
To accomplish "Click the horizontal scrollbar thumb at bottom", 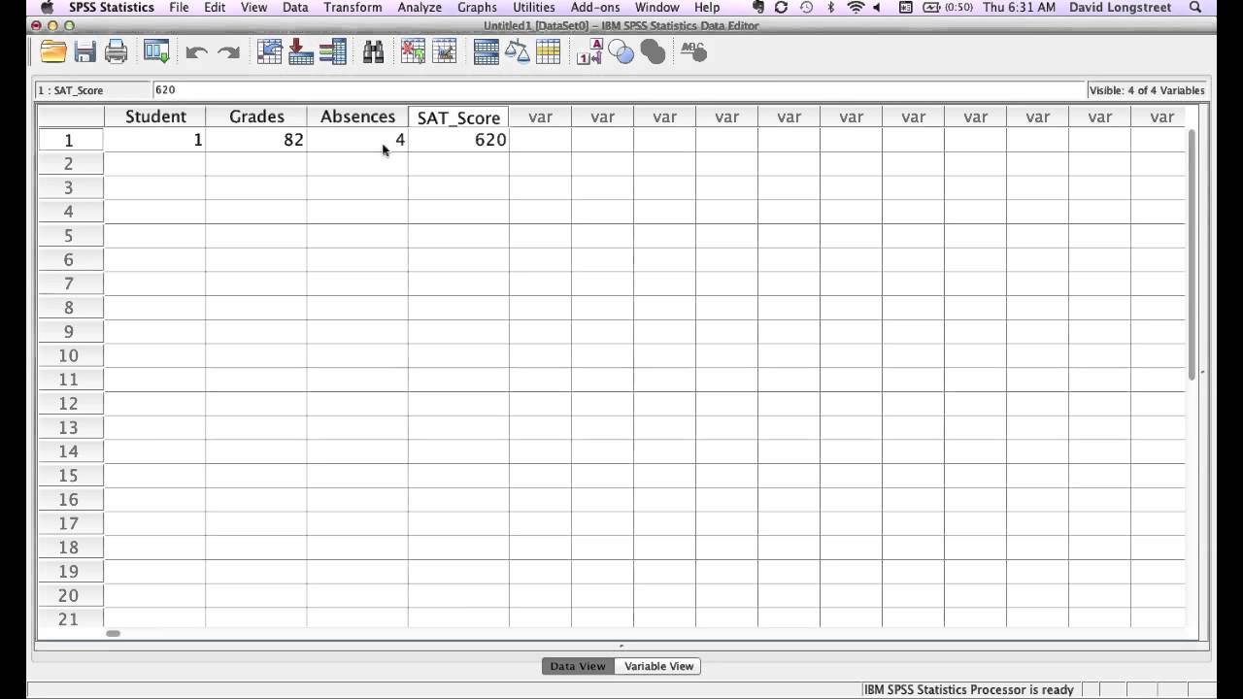I will (x=113, y=633).
